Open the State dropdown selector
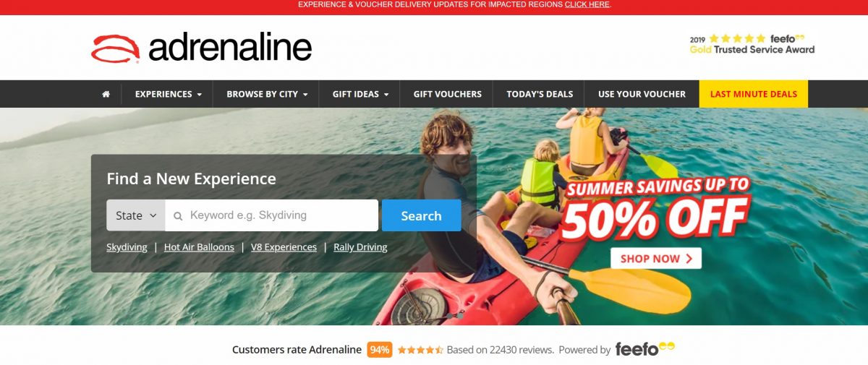Screen dimensions: 868x365 [x=136, y=215]
